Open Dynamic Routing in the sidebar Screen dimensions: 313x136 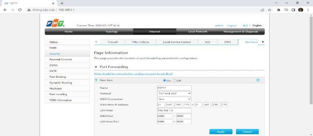[x=67, y=83]
